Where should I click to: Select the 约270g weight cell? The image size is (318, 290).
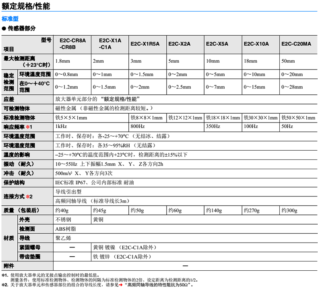pos(252,210)
